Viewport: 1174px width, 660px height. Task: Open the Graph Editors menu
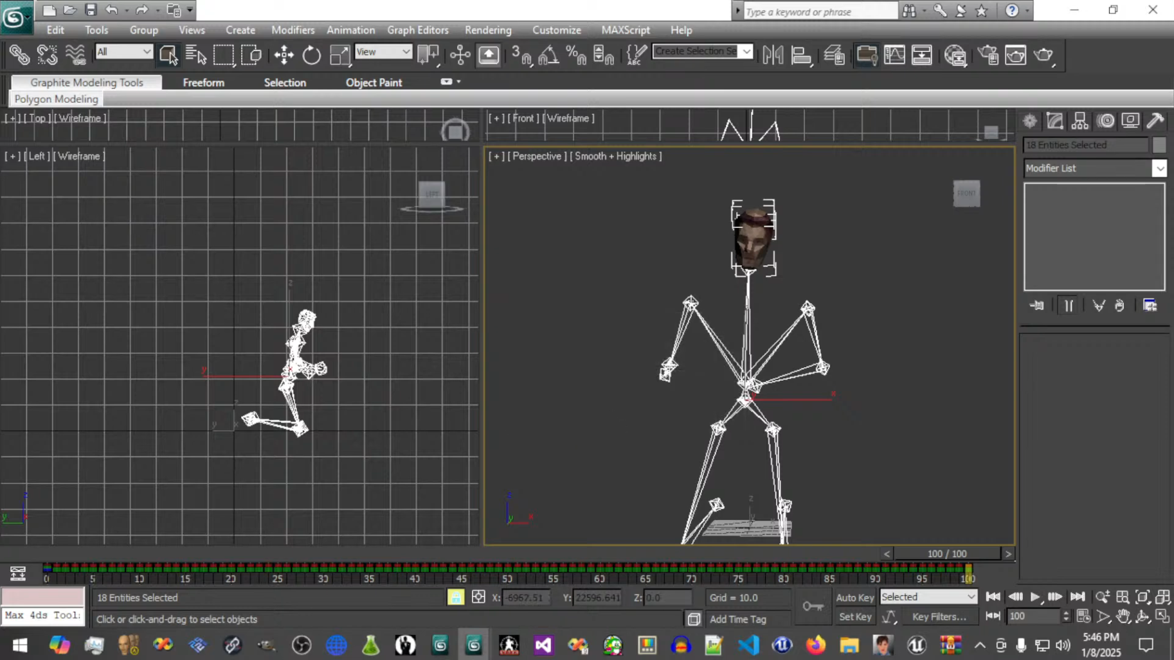point(417,30)
